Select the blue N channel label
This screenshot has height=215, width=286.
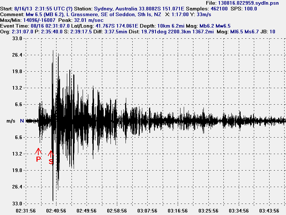click(x=22, y=121)
